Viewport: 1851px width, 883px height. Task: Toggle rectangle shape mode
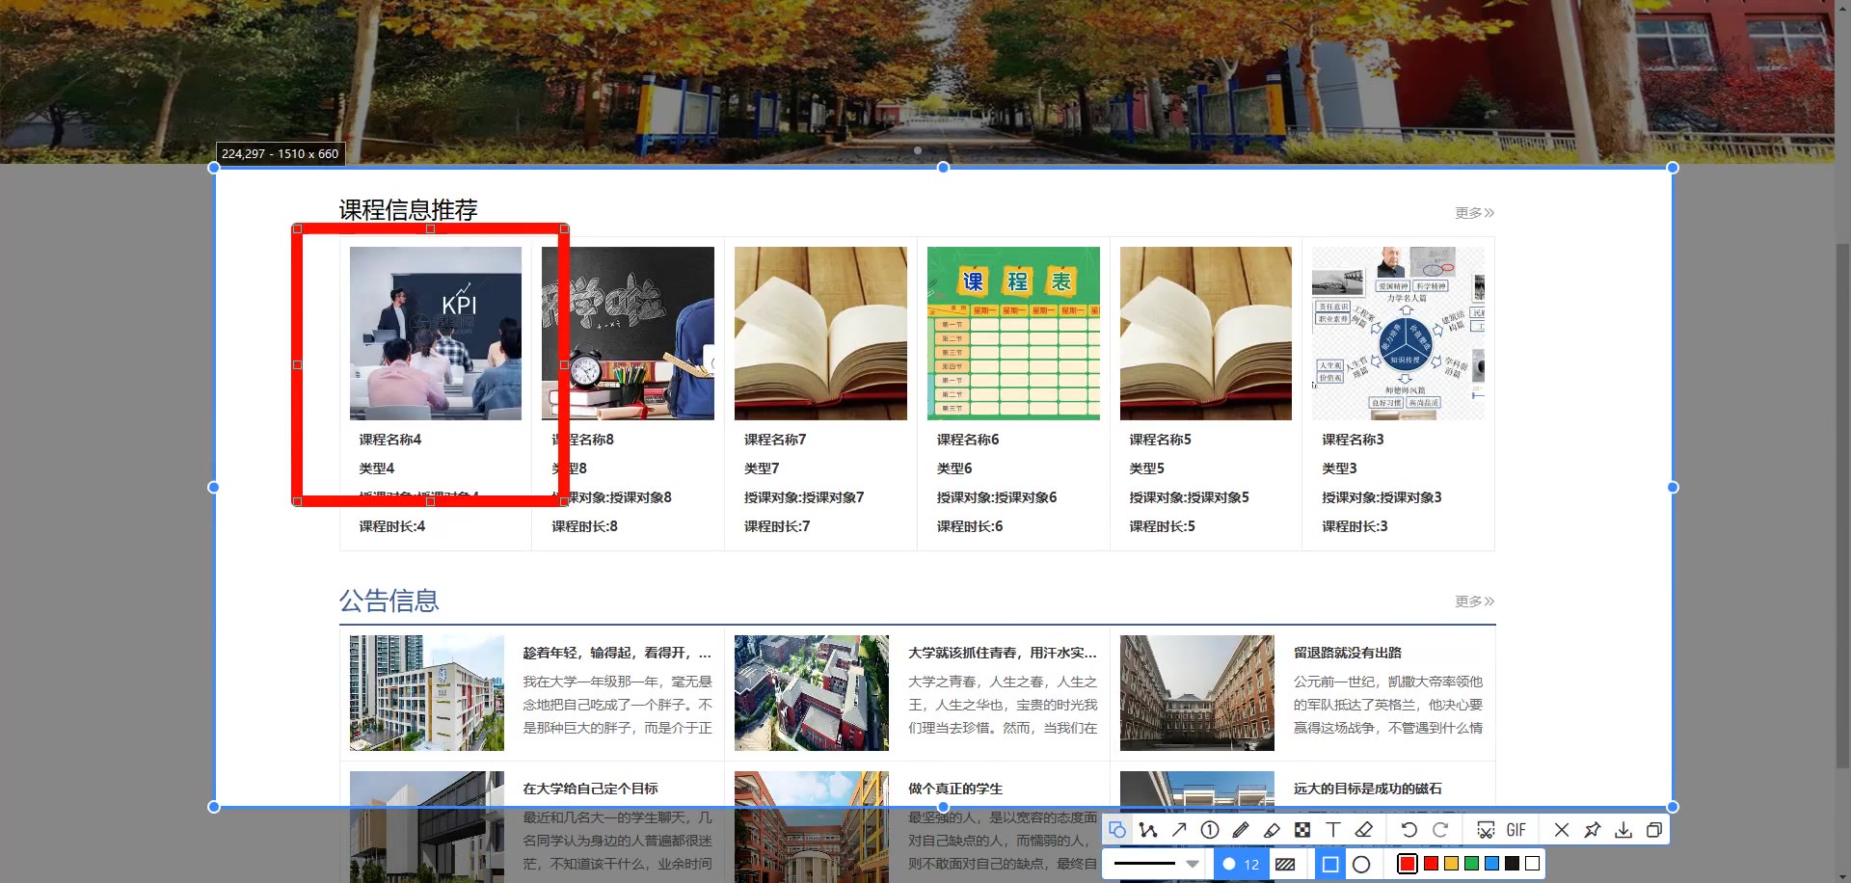(1330, 864)
